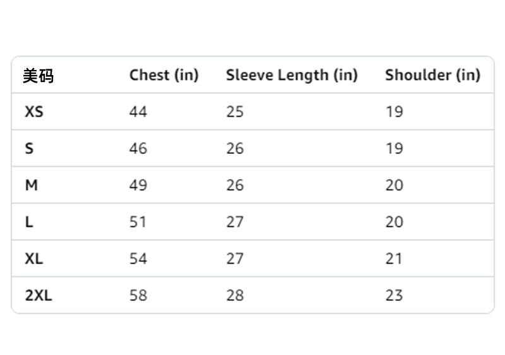Click chest value 44 in XS row
Image resolution: width=505 pixels, height=355 pixels.
(x=138, y=112)
